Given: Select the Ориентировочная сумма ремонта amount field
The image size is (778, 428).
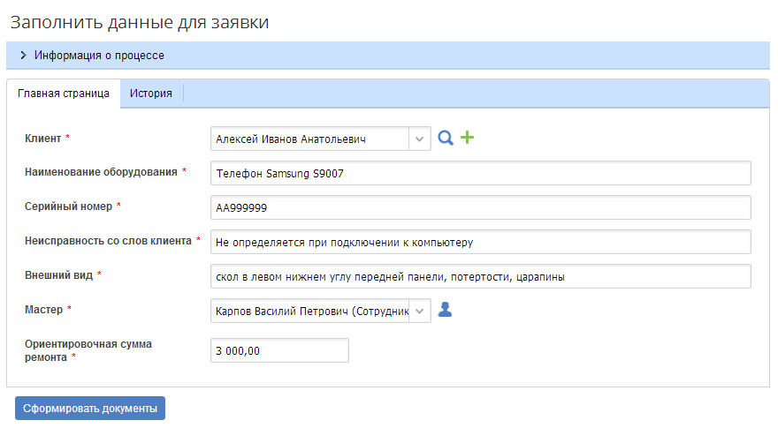Looking at the screenshot, I should [x=279, y=350].
